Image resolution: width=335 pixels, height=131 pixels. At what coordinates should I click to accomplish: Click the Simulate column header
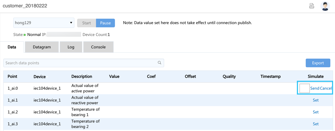coord(316,76)
